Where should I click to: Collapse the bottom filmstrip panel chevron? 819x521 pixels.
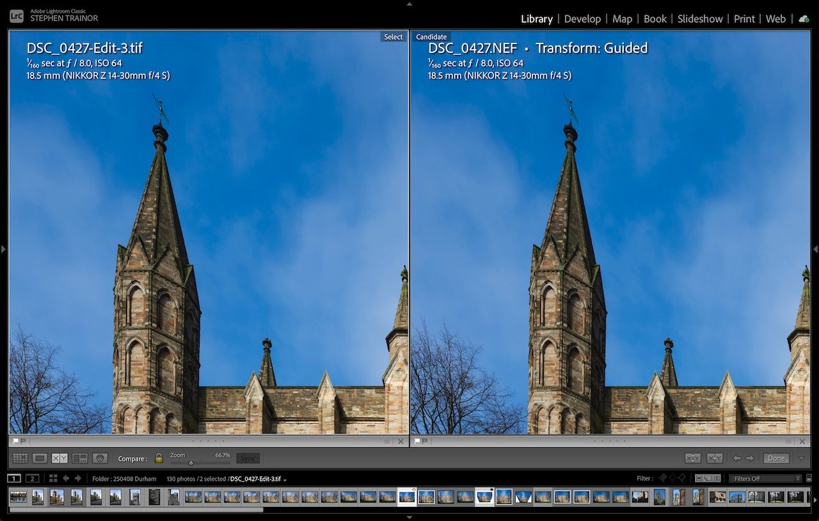[x=409, y=518]
